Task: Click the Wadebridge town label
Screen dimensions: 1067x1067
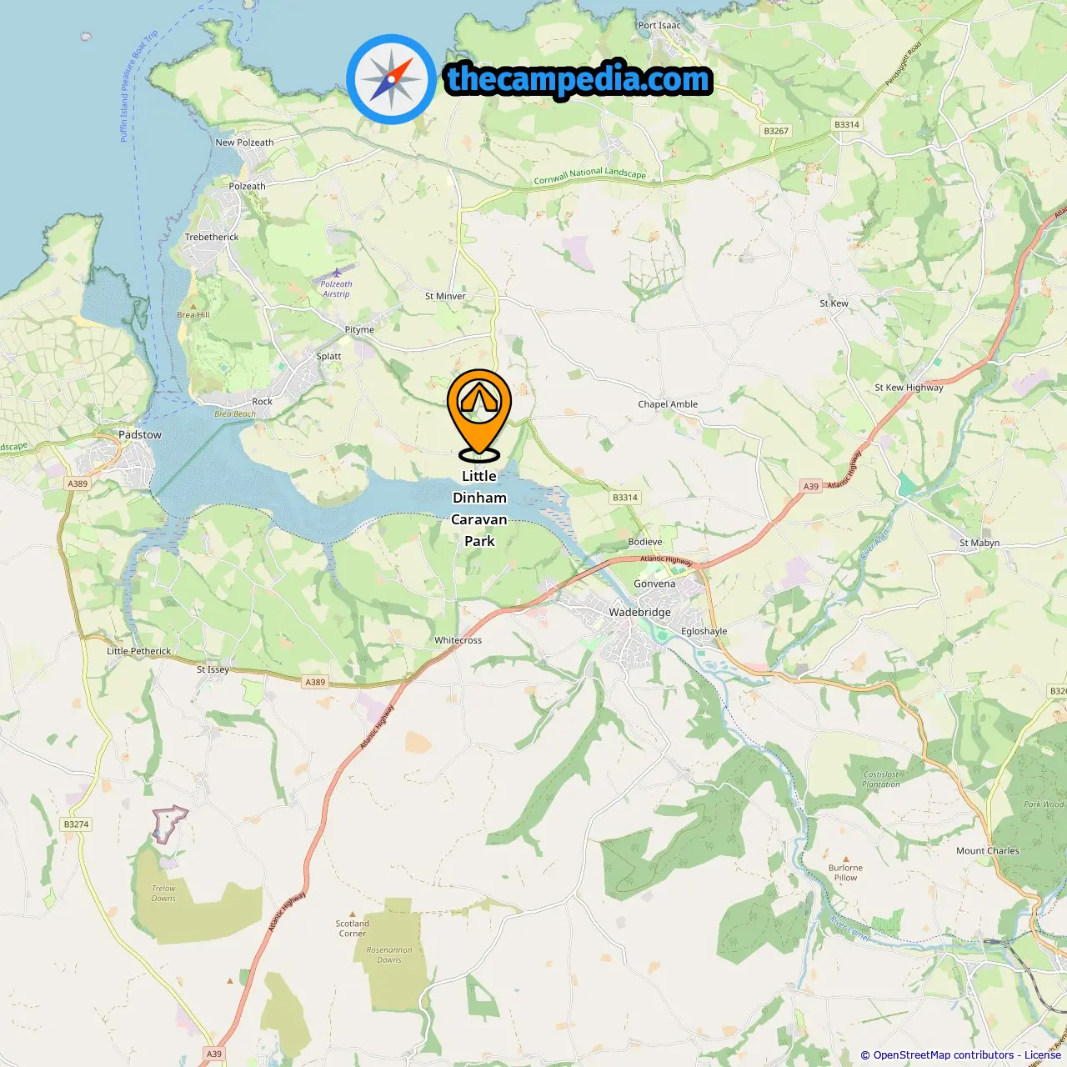Action: tap(639, 613)
